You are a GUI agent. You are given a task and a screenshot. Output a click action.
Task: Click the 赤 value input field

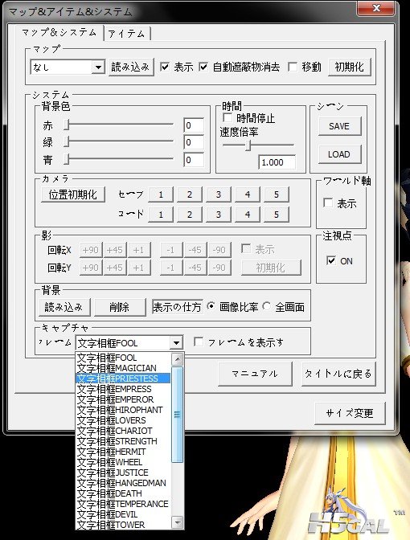tap(194, 125)
